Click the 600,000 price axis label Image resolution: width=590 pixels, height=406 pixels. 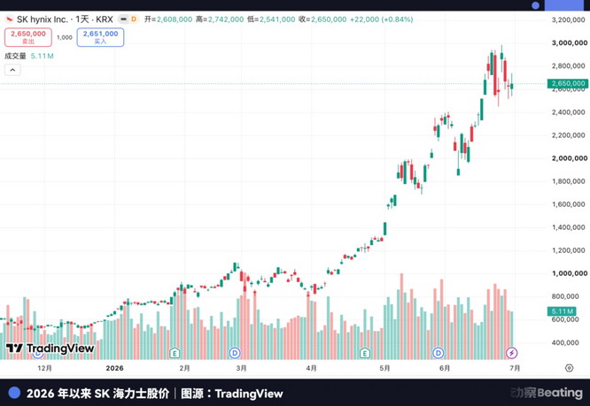565,319
